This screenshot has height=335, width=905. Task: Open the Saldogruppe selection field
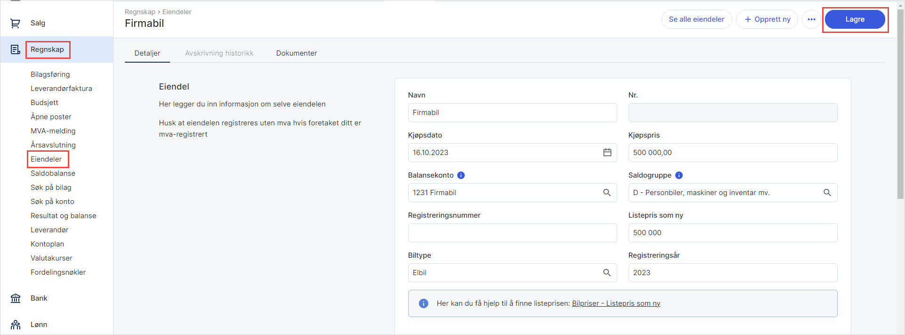pyautogui.click(x=725, y=193)
